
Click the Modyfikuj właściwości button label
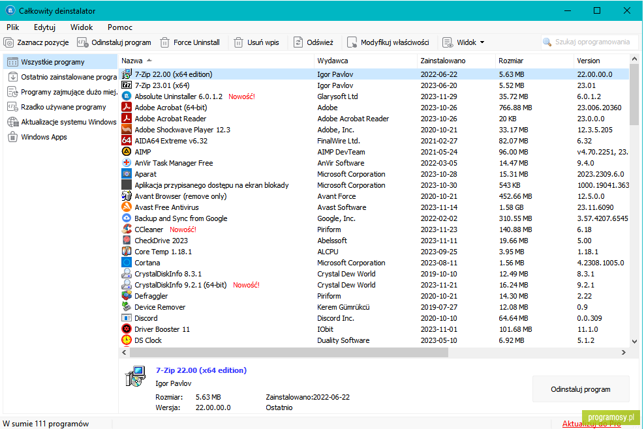click(x=395, y=42)
